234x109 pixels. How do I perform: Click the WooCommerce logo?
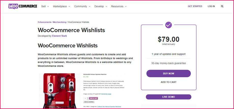(23, 6)
